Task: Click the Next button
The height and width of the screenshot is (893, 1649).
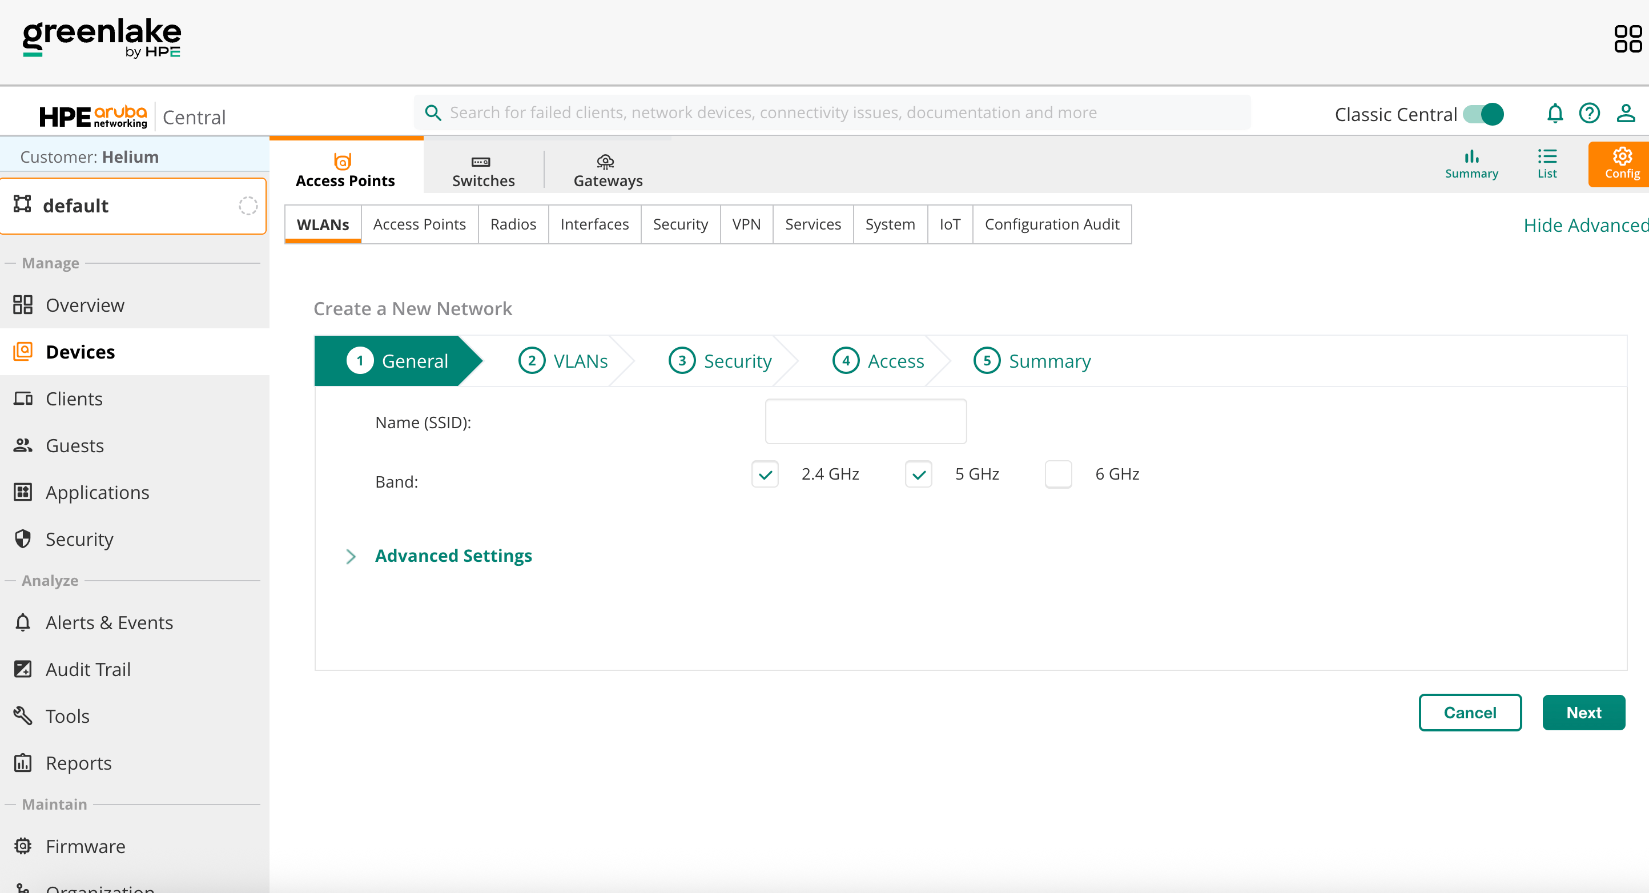Action: [1582, 713]
